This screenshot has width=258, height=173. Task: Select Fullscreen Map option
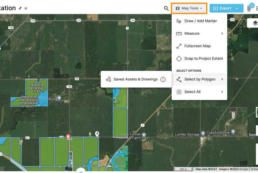(x=200, y=46)
